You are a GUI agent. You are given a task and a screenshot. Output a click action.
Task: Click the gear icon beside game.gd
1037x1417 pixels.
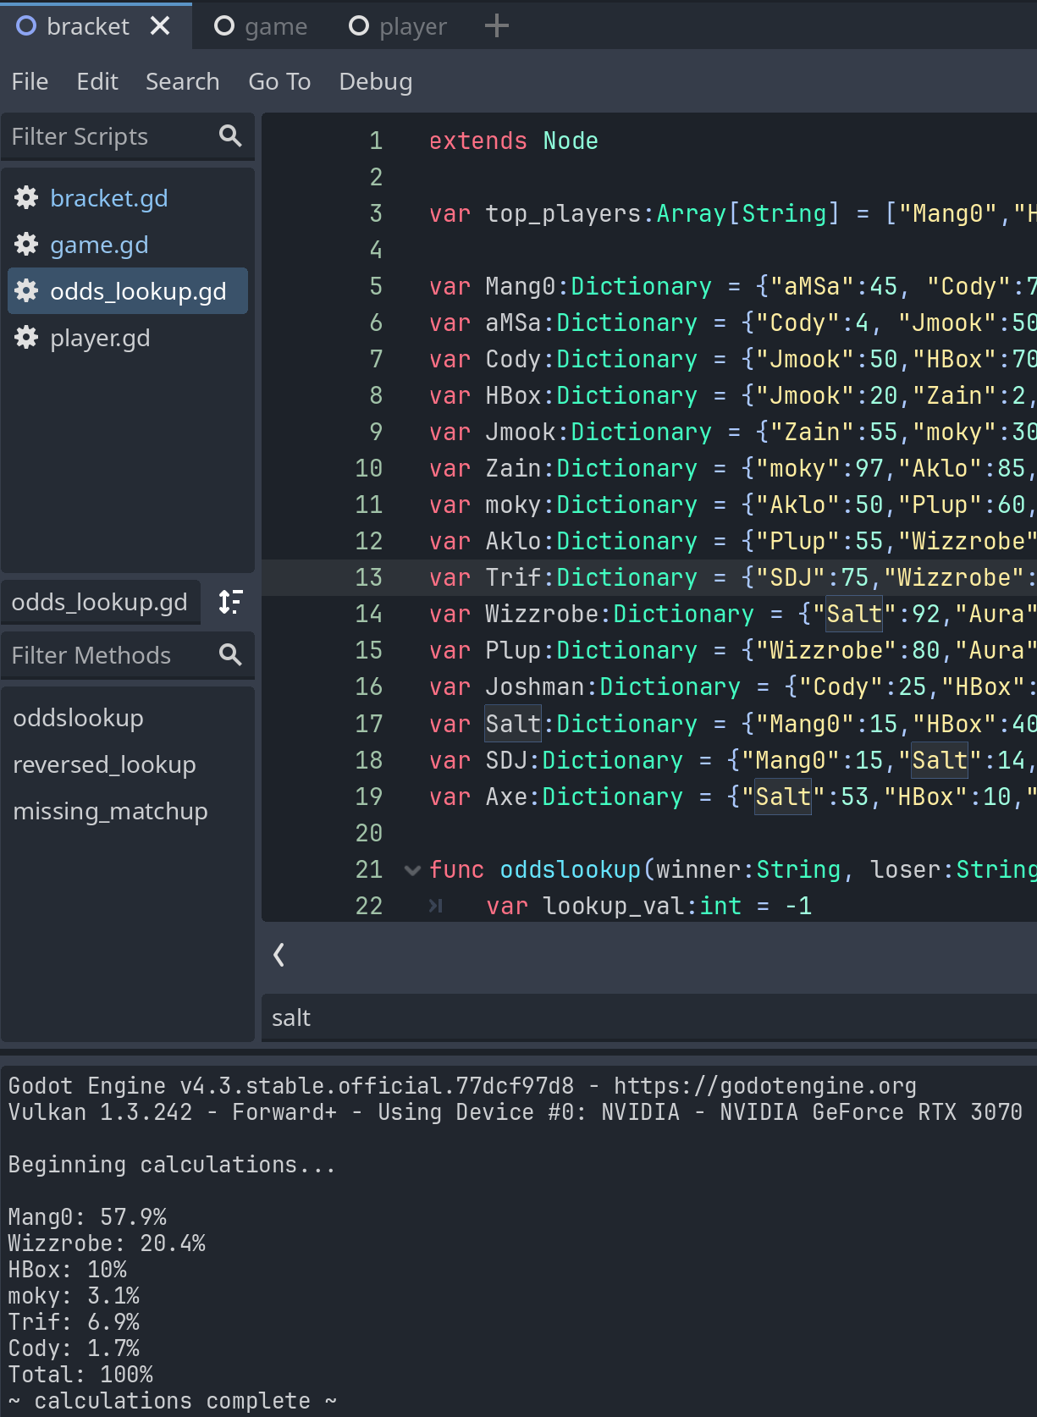click(x=26, y=245)
